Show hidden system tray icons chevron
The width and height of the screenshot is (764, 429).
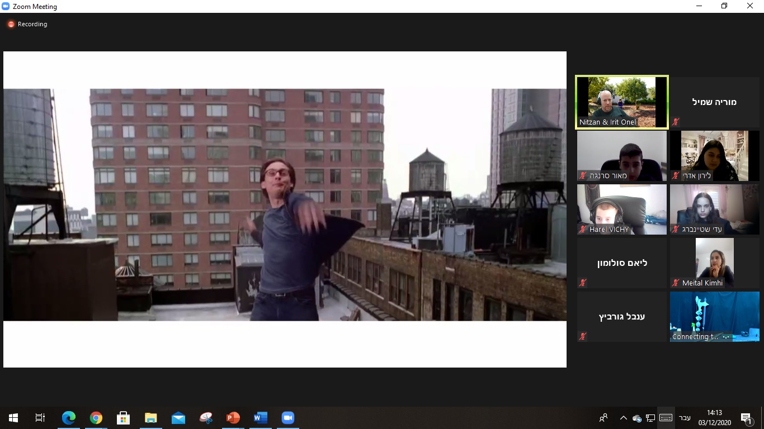pyautogui.click(x=624, y=418)
